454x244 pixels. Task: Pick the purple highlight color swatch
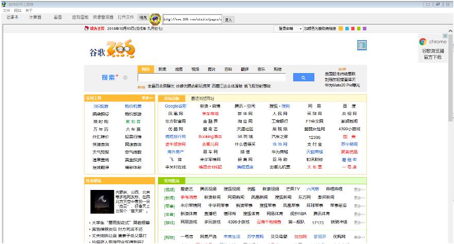click(364, 29)
